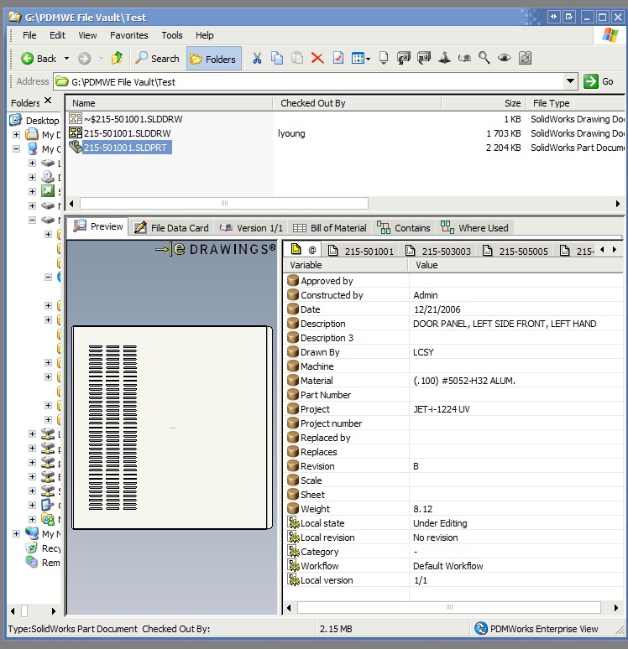The height and width of the screenshot is (649, 628).
Task: Open the File menu
Action: click(x=29, y=35)
